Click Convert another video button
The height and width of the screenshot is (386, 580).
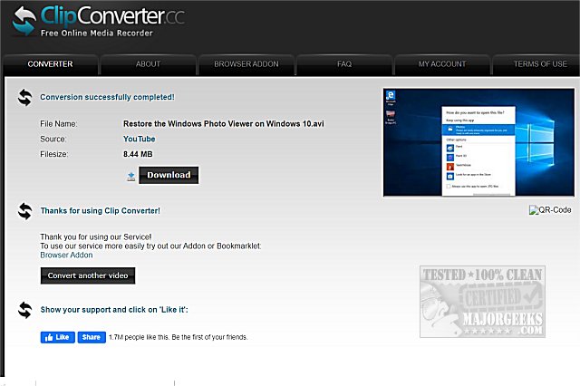pos(88,275)
